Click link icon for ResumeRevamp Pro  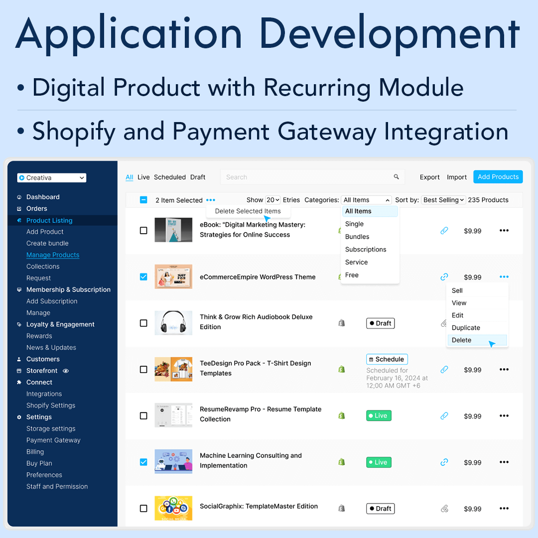[444, 416]
